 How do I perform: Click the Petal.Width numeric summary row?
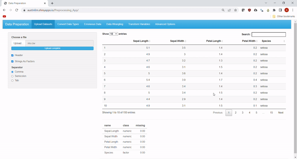125,147
